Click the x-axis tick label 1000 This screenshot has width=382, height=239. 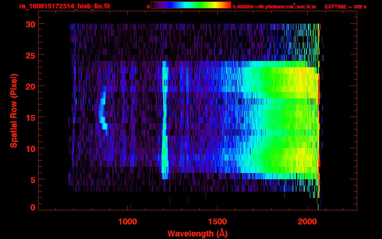click(128, 222)
